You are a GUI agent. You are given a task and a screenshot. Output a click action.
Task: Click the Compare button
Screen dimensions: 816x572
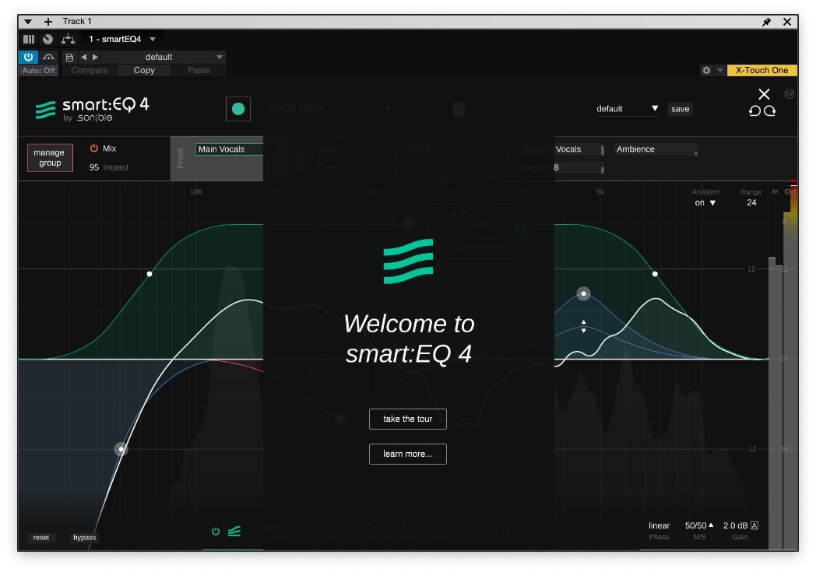90,70
